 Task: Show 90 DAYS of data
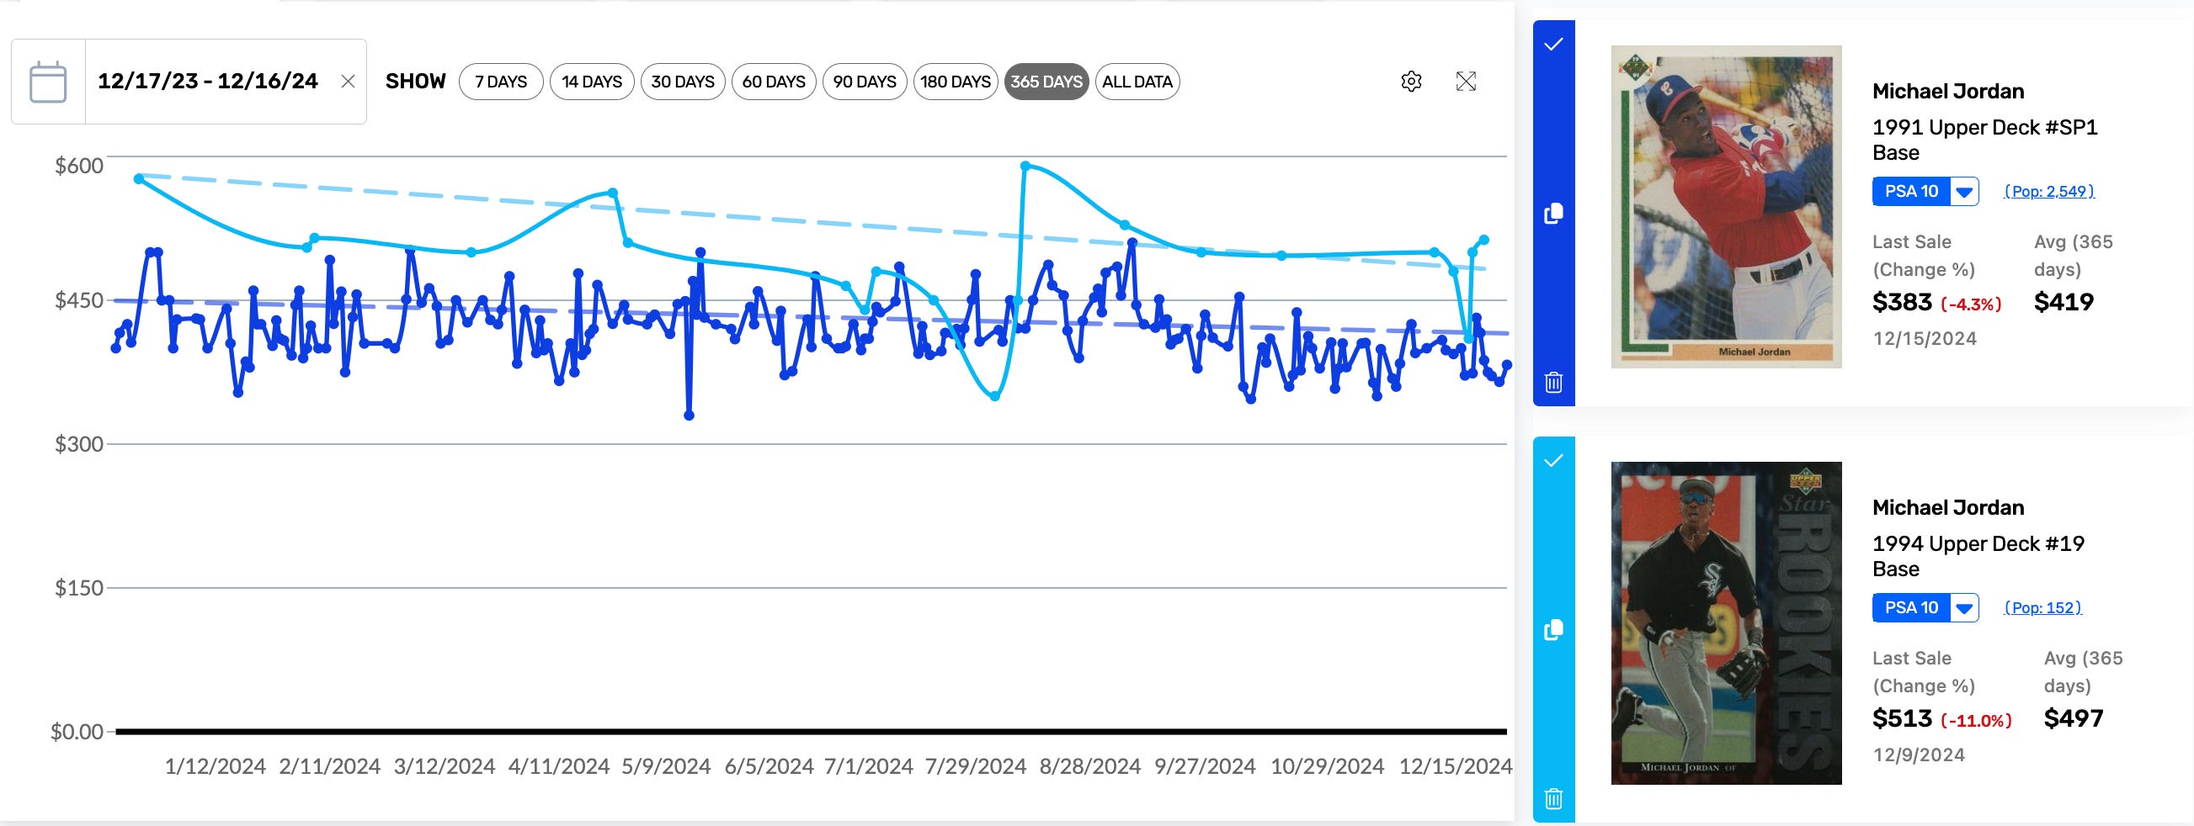click(865, 82)
